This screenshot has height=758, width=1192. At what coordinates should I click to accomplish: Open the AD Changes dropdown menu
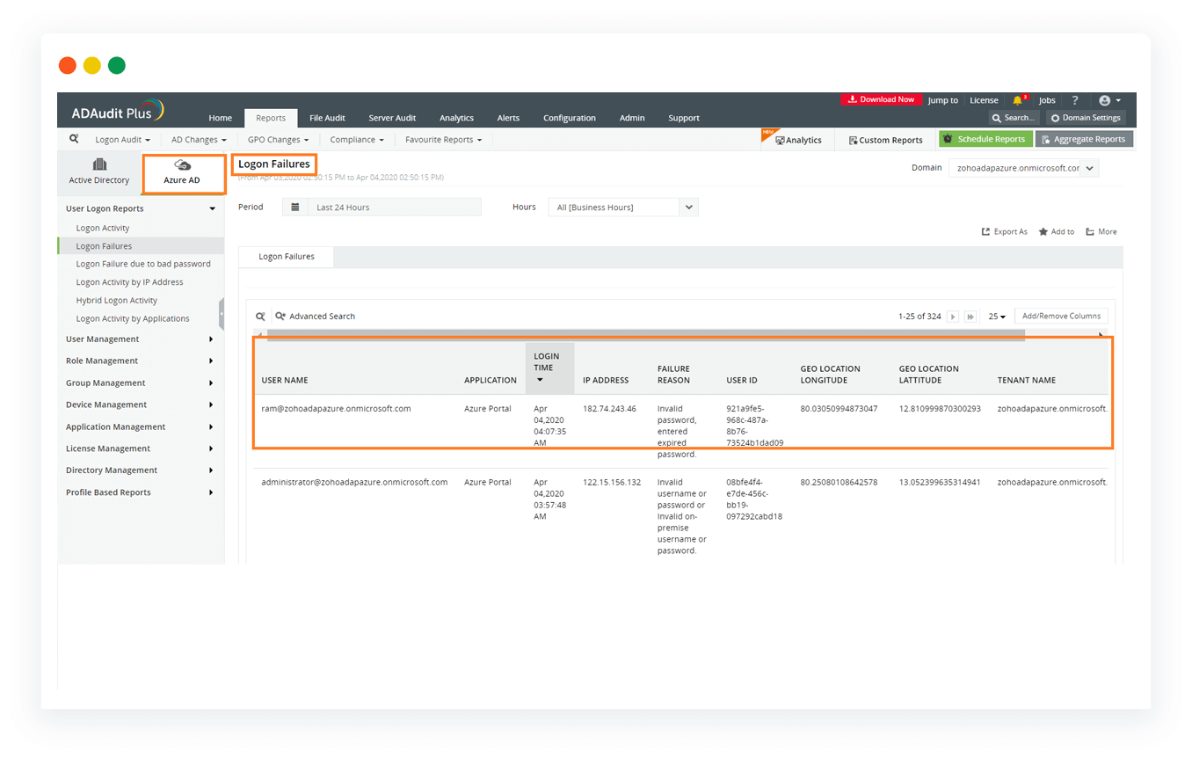(x=199, y=140)
